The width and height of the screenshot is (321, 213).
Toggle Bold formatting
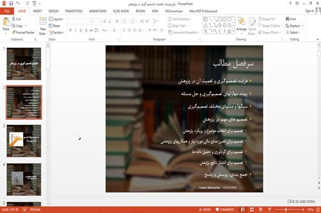click(70, 30)
